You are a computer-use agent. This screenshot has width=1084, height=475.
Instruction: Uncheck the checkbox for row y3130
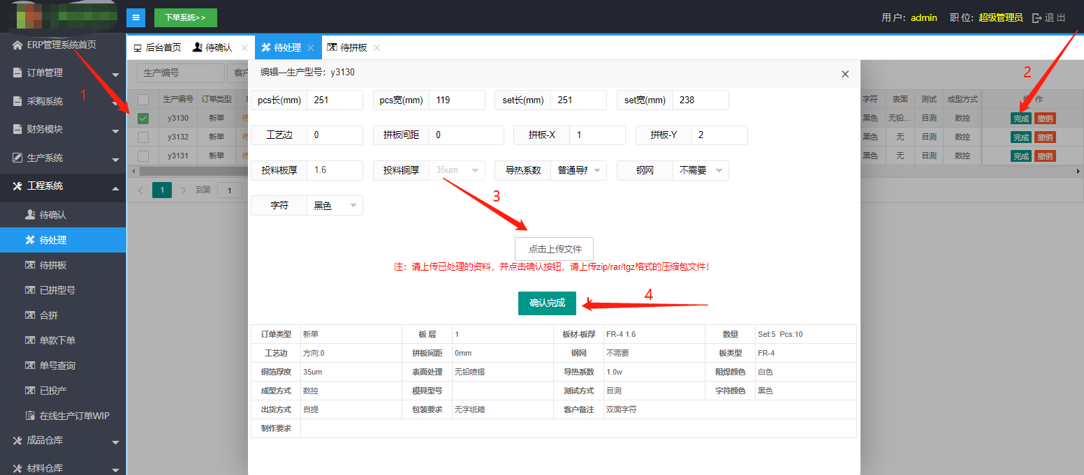(143, 119)
